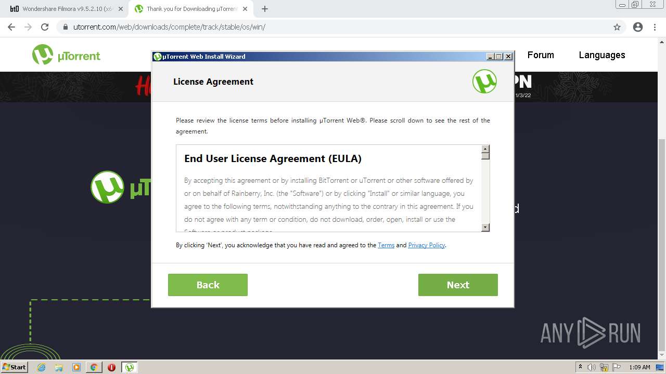Launch Internet Explorer from taskbar

41,367
